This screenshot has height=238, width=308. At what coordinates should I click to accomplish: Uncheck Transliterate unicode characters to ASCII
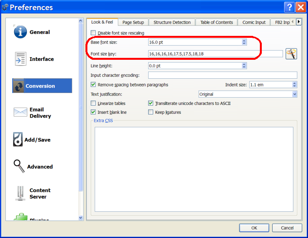point(151,103)
